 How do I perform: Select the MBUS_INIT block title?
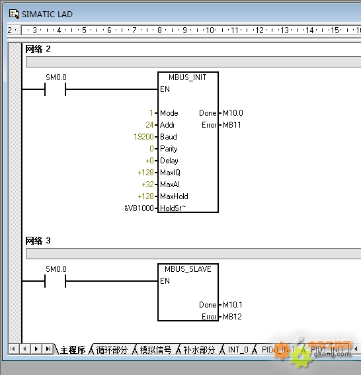click(x=188, y=77)
